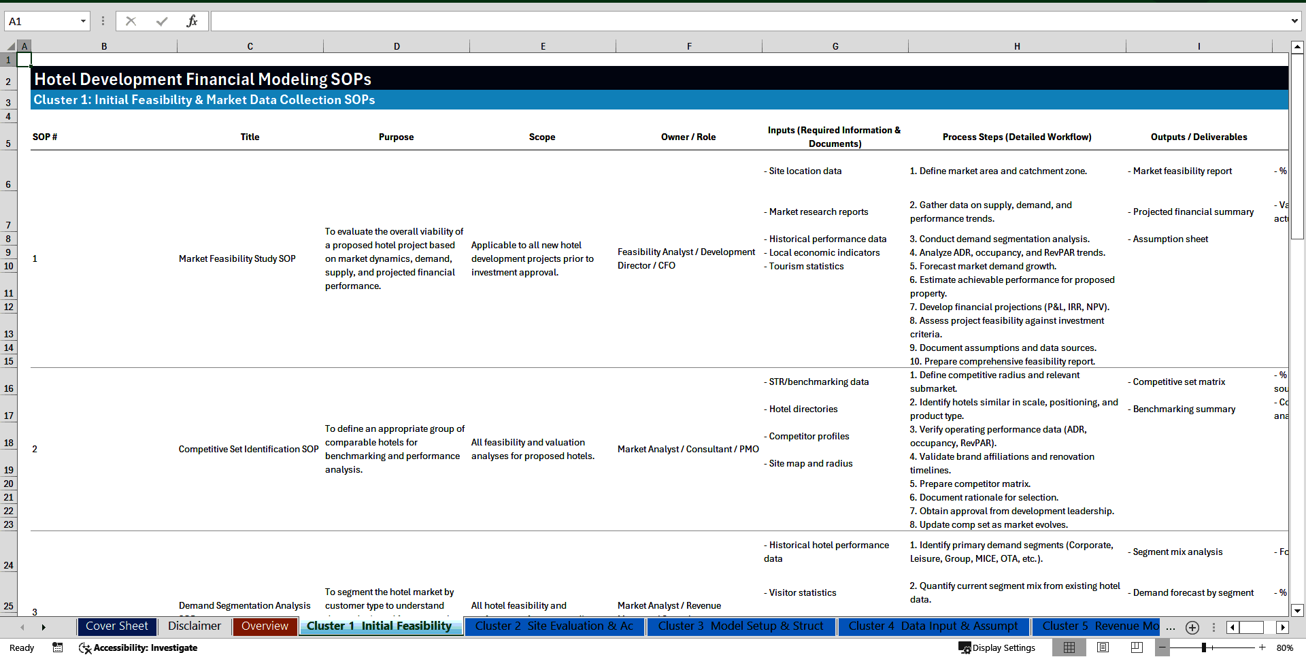Click the Select All triangle above row 1
This screenshot has width=1306, height=657.
pyautogui.click(x=10, y=46)
